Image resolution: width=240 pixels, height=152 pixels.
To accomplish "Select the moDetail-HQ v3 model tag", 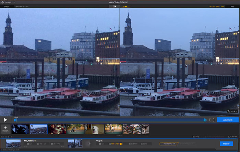I will click(x=169, y=144).
